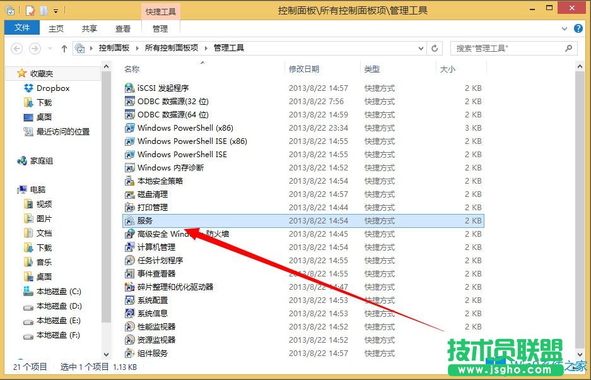The image size is (591, 380).
Task: Open the 文件 (File) menu
Action: 22,28
